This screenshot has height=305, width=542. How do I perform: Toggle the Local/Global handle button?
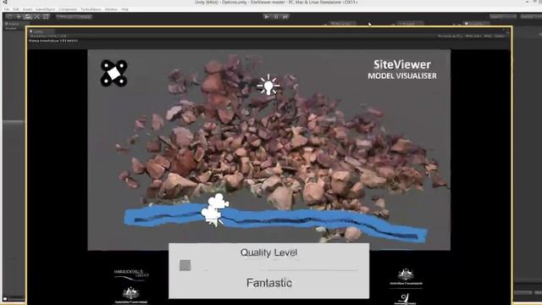click(x=83, y=17)
